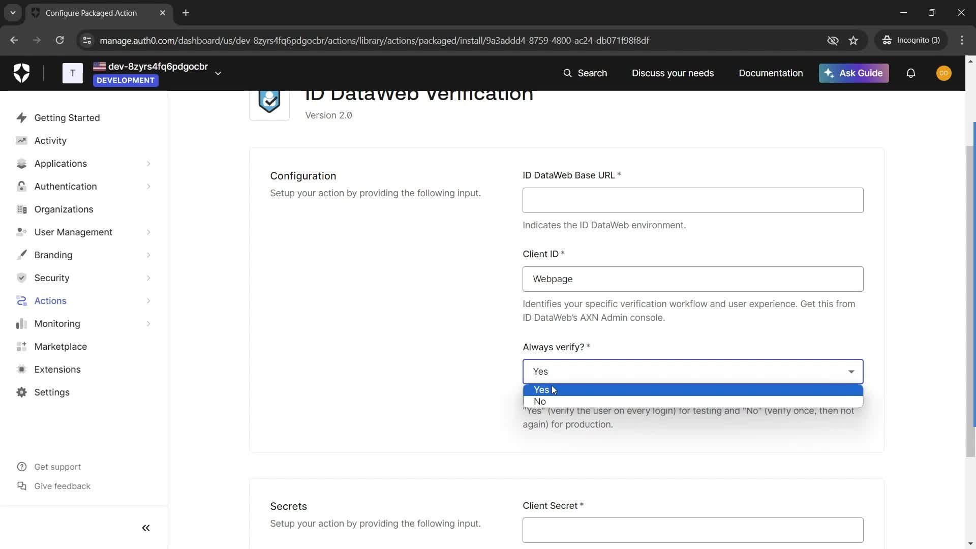The image size is (976, 549).
Task: Open the user profile avatar
Action: pos(944,73)
